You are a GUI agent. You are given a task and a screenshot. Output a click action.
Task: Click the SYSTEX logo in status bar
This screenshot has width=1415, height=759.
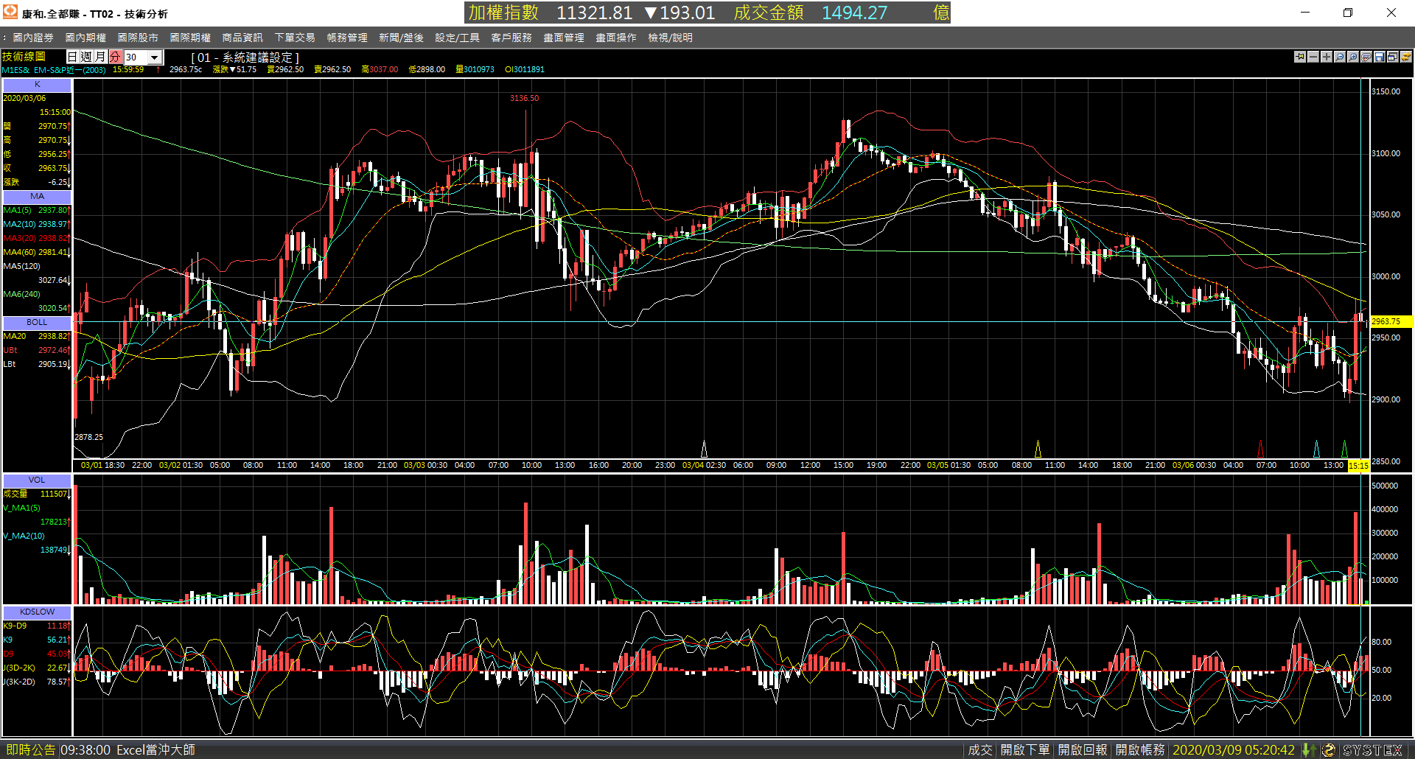[1372, 750]
